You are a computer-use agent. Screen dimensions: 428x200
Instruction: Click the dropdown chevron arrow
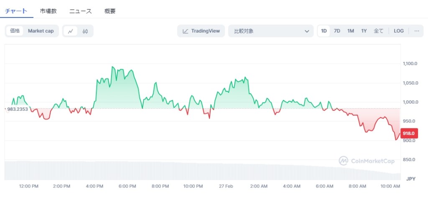[307, 31]
